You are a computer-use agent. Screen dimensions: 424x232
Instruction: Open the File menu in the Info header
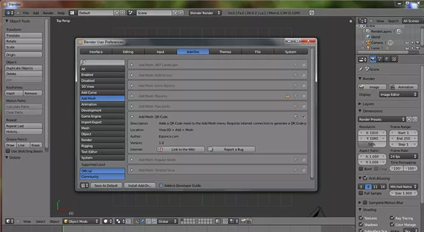coord(25,13)
